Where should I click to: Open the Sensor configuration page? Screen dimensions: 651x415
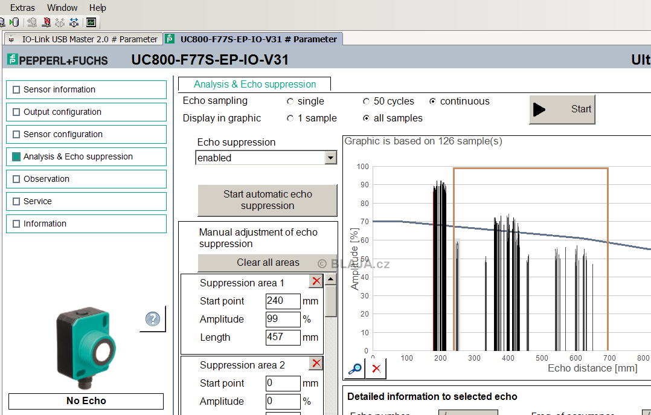(86, 135)
